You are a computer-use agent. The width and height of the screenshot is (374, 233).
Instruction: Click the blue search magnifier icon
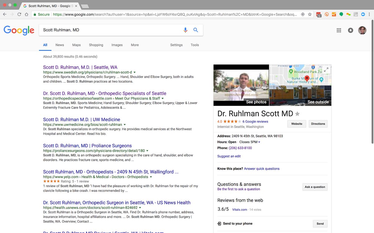point(196,30)
